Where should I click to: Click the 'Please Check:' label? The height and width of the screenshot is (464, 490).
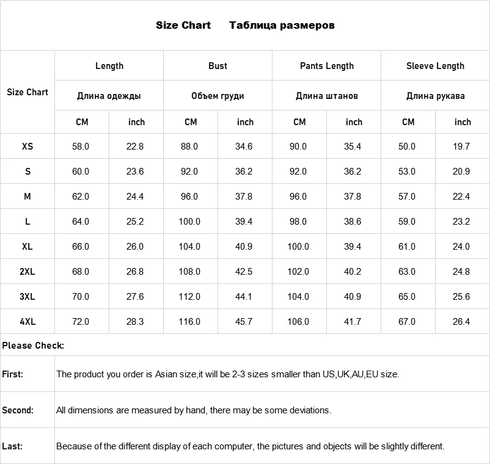coord(33,346)
